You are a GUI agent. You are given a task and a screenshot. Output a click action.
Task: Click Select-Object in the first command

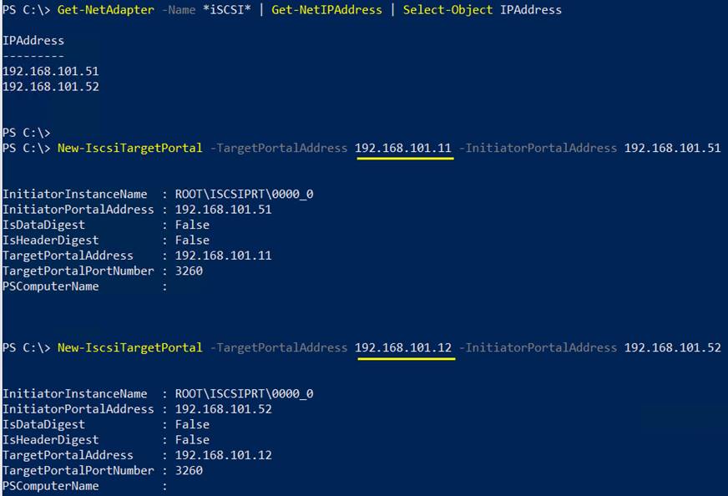[x=447, y=10]
